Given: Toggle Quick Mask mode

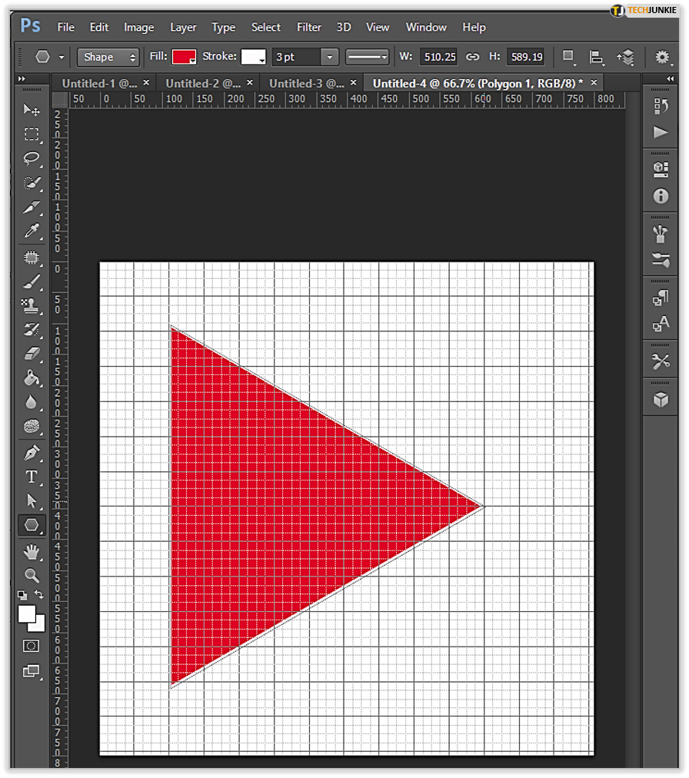Looking at the screenshot, I should coord(32,646).
